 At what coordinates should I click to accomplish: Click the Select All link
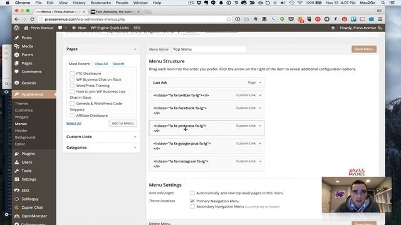point(74,123)
